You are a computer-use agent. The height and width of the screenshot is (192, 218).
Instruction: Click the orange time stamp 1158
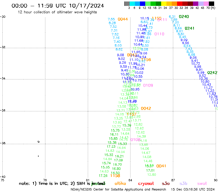click(x=115, y=176)
